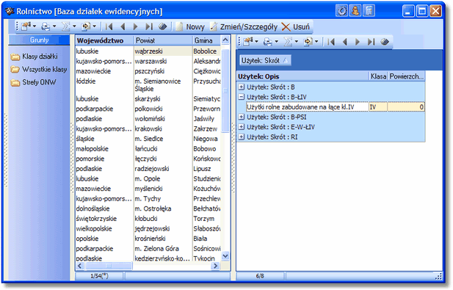Open the dropdown arrow beside main import icon
This screenshot has height=290, width=453.
pyautogui.click(x=94, y=26)
